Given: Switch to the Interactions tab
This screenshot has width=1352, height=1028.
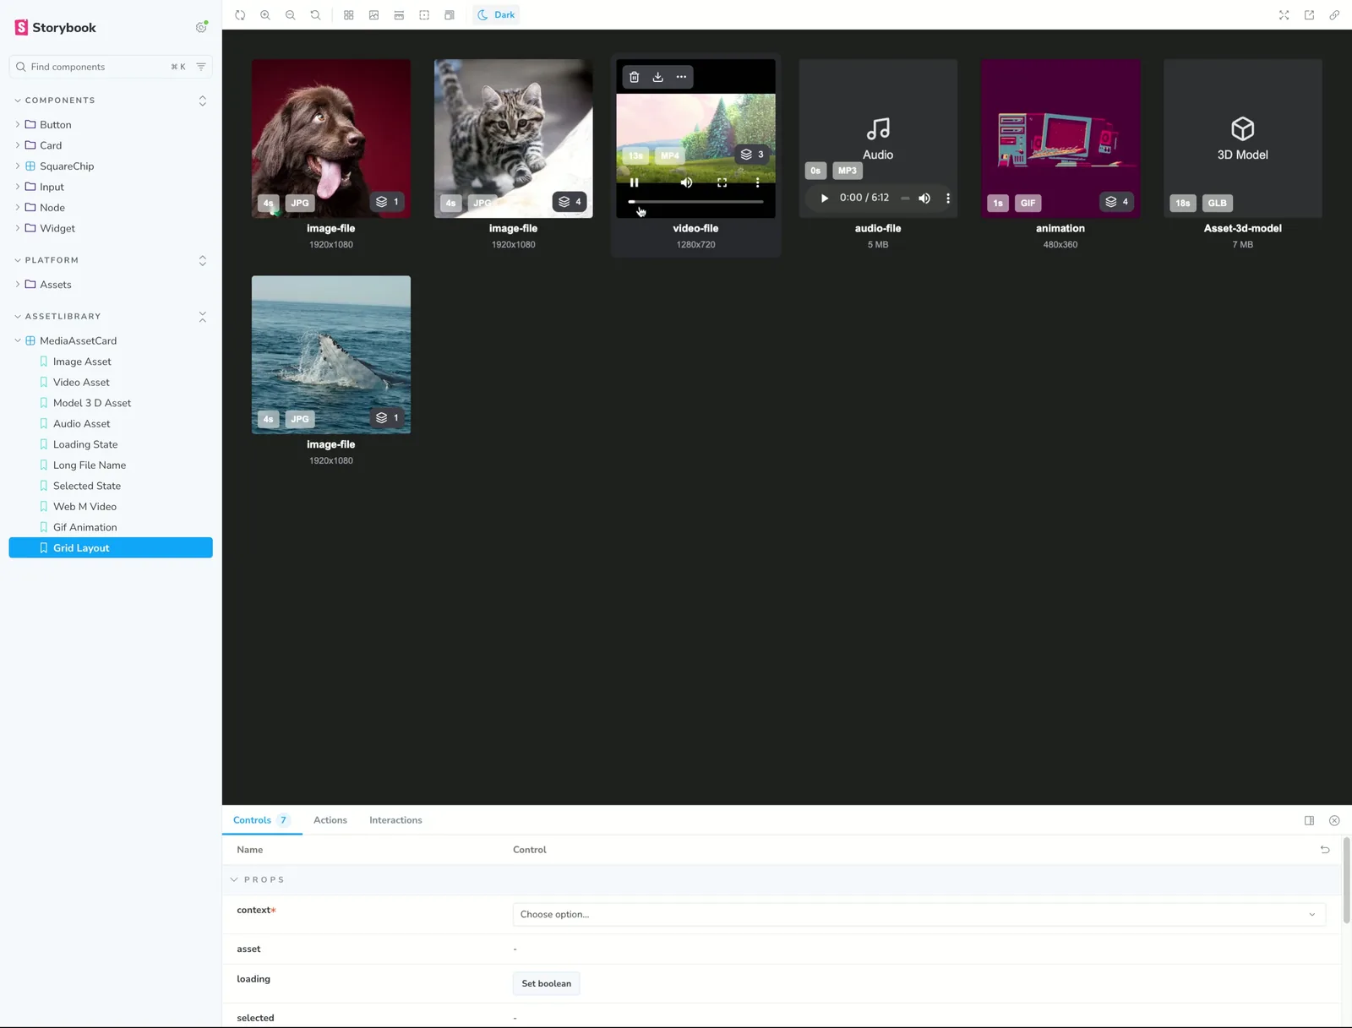Looking at the screenshot, I should (395, 820).
